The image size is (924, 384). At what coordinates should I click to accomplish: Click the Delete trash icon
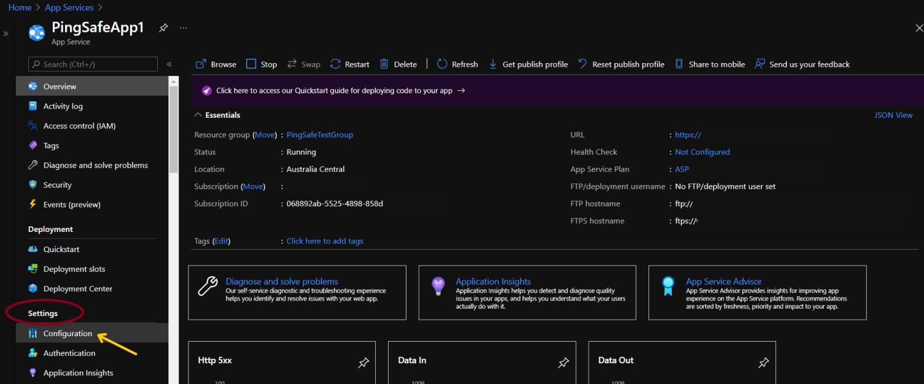click(384, 64)
